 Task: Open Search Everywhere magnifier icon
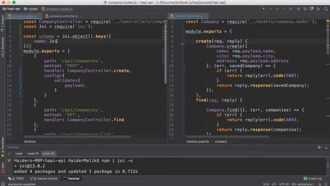[326, 9]
